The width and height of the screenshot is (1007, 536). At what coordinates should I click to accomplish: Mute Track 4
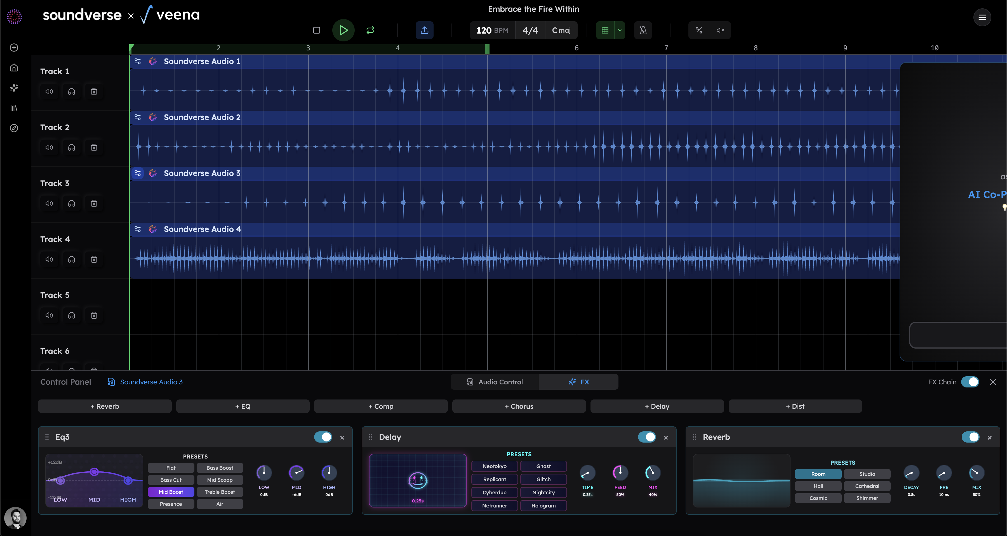coord(49,259)
